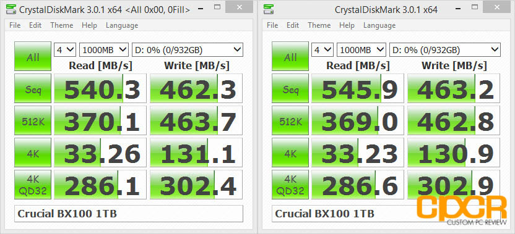Start the Seq test in left window
The height and width of the screenshot is (234, 515).
pos(33,88)
